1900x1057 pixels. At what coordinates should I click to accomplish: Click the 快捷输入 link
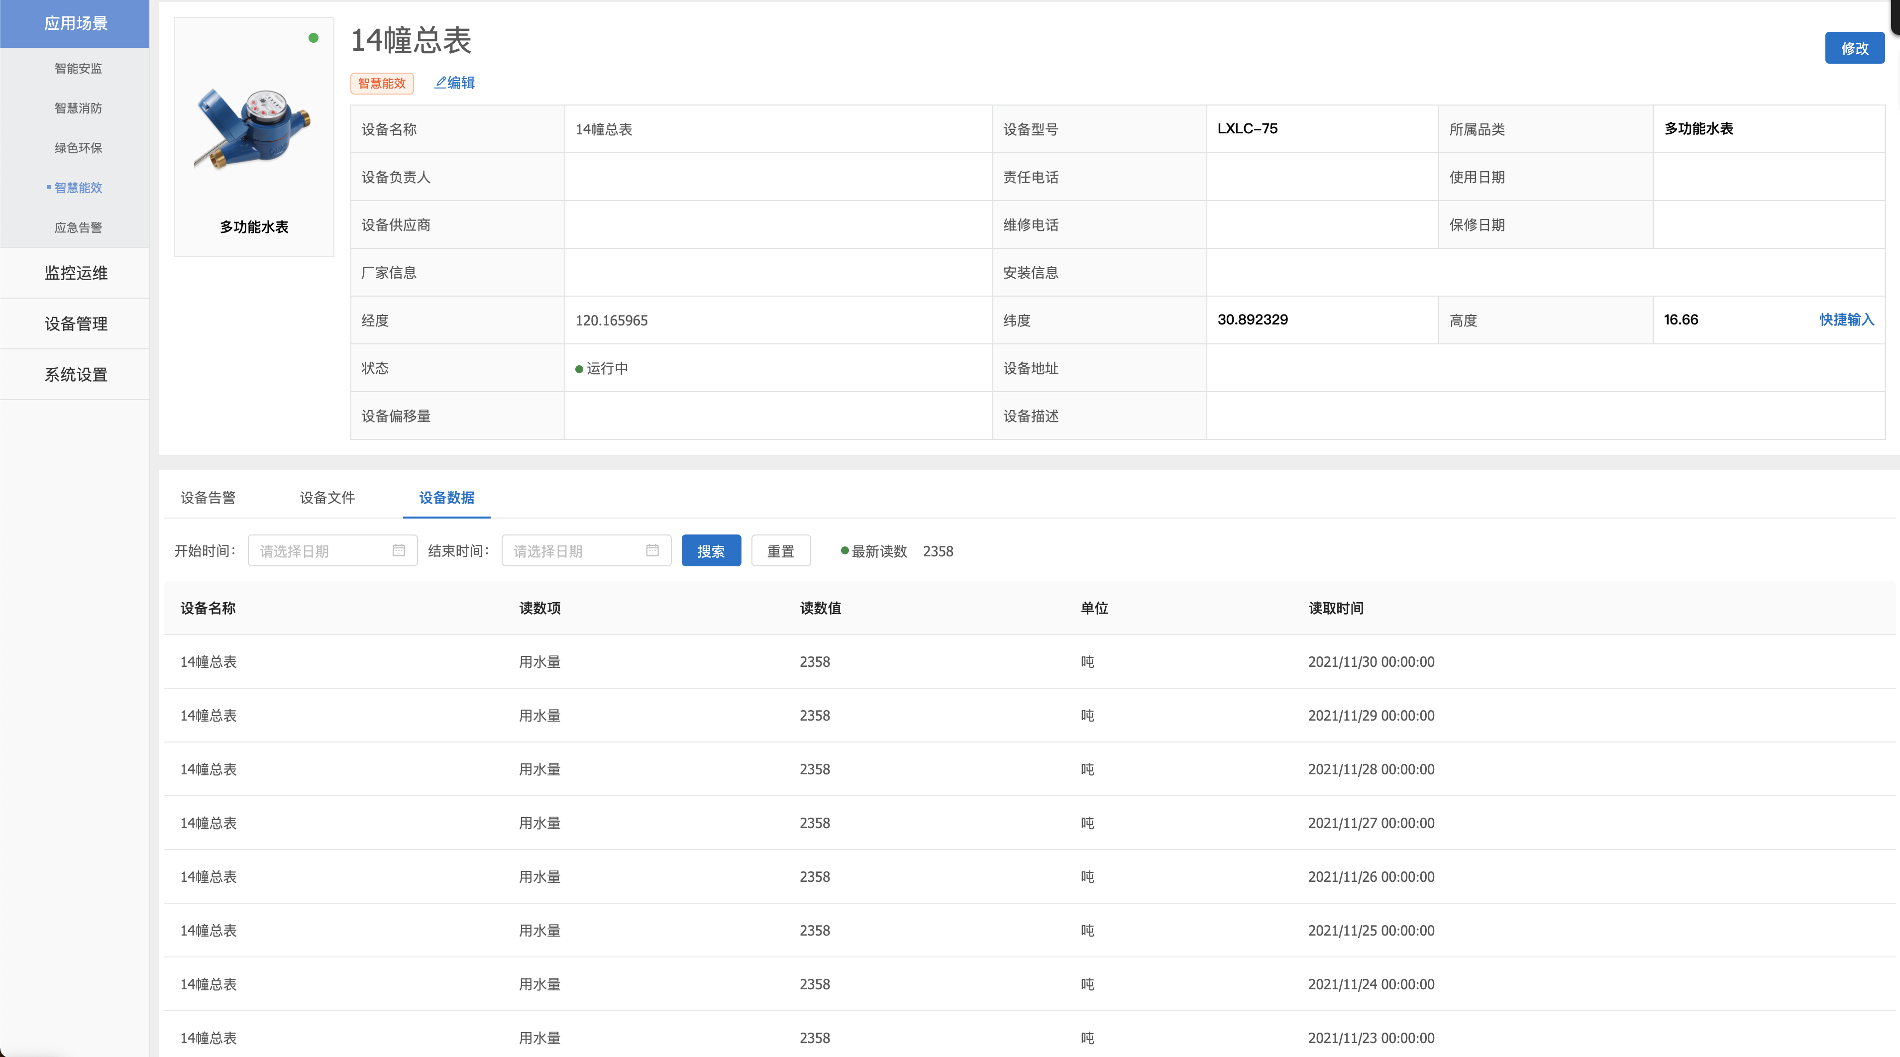[1846, 319]
